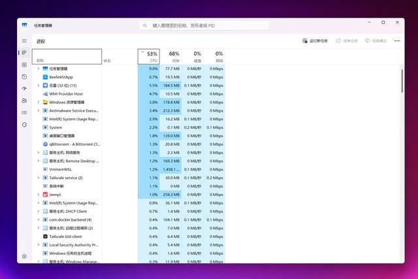Expand 服务主机: Remote Desktop group
Screen dimensions: 418x279
point(39,161)
